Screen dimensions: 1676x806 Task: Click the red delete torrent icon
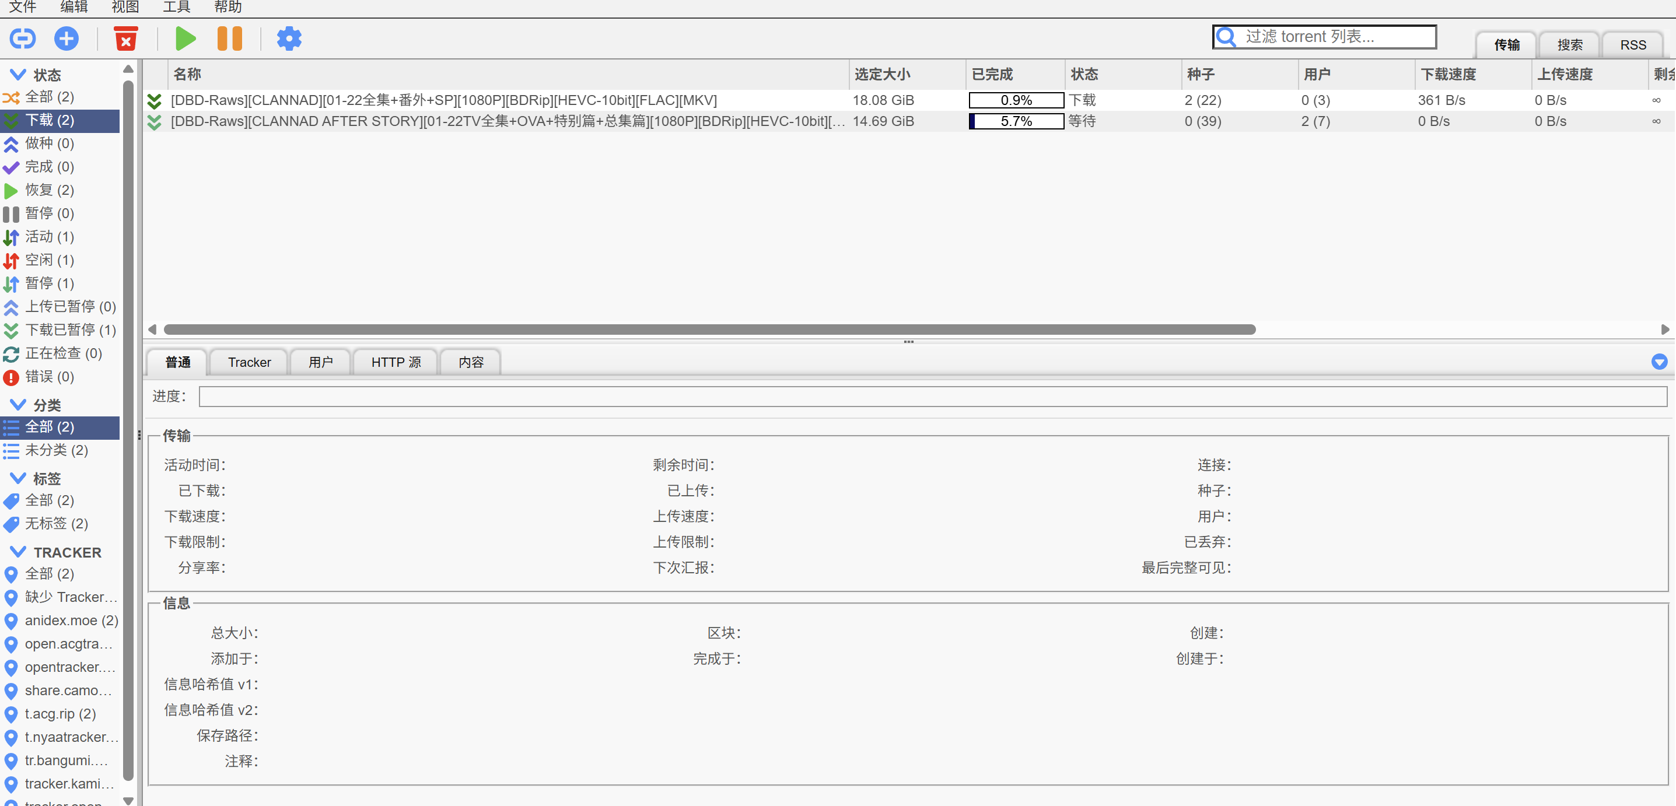[x=125, y=38]
